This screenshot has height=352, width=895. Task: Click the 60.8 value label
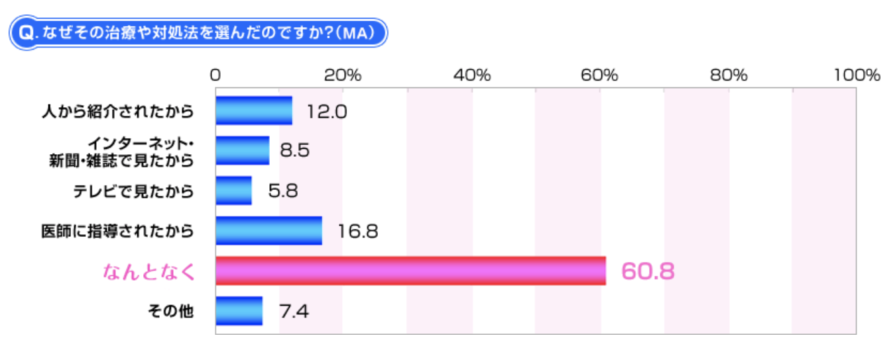coord(648,271)
